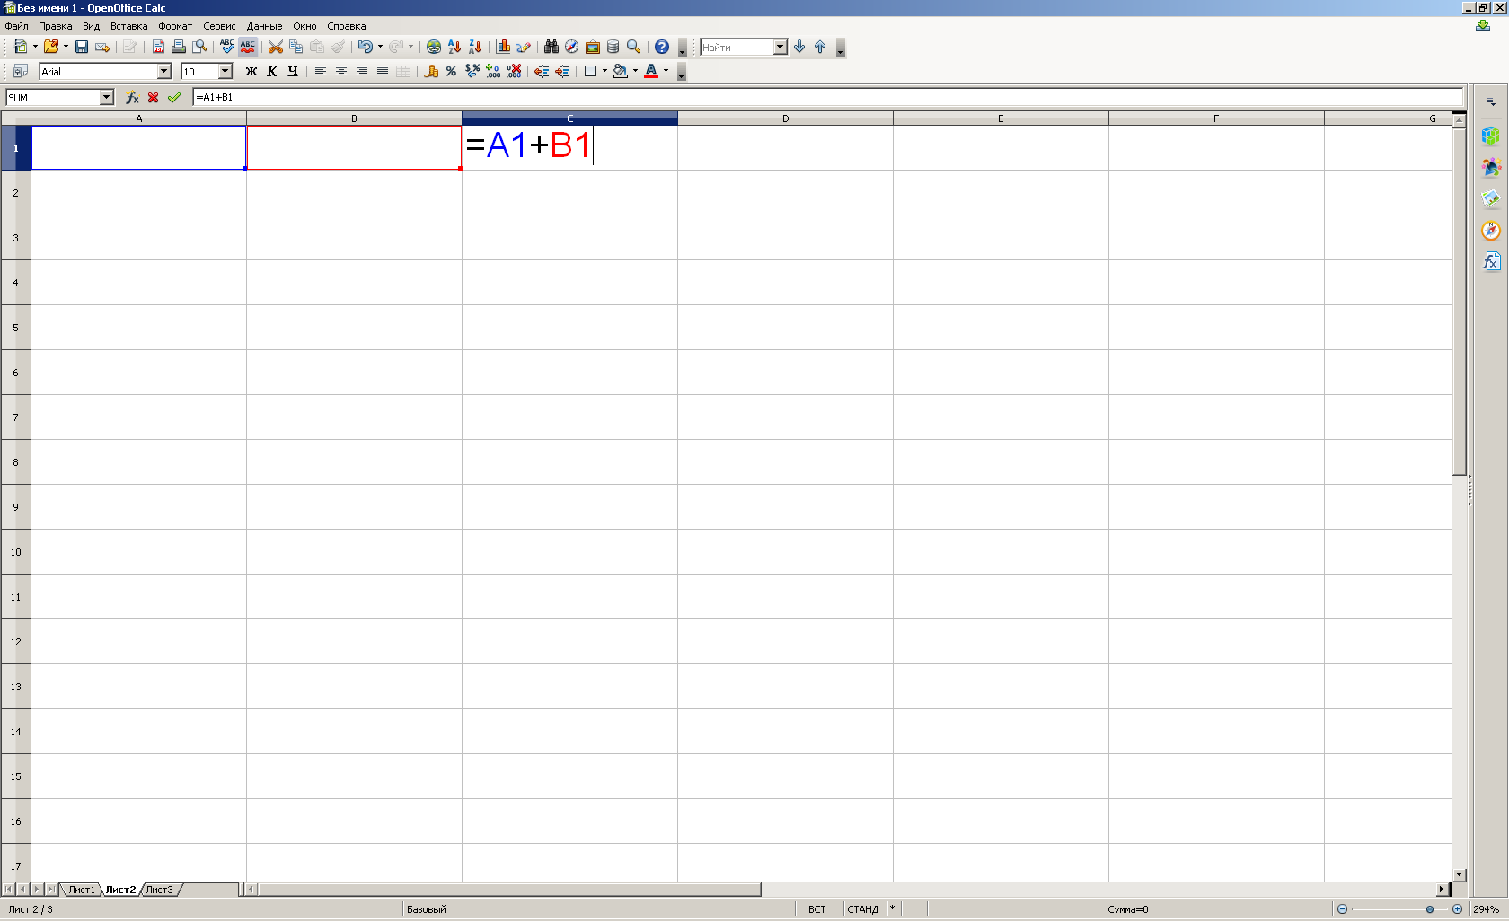
Task: Run the Spelling check icon
Action: (227, 47)
